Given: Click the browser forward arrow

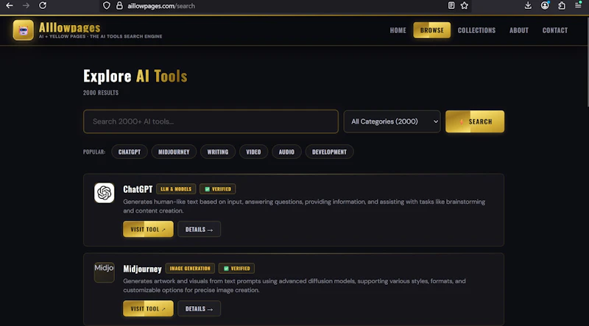Looking at the screenshot, I should pyautogui.click(x=26, y=5).
